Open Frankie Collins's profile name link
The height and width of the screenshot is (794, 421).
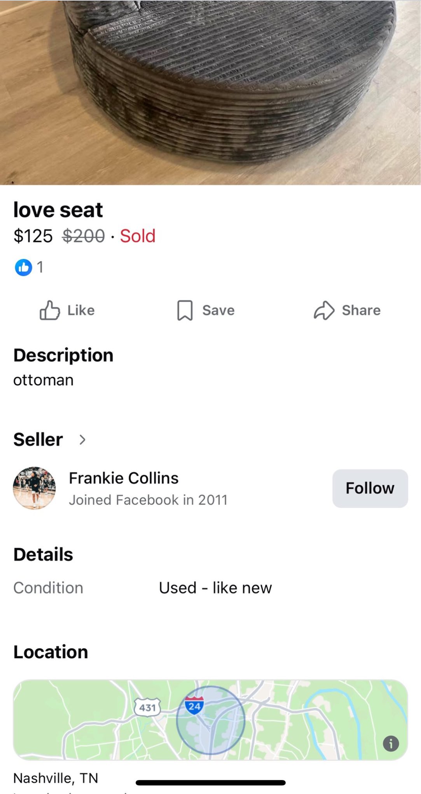pyautogui.click(x=124, y=478)
